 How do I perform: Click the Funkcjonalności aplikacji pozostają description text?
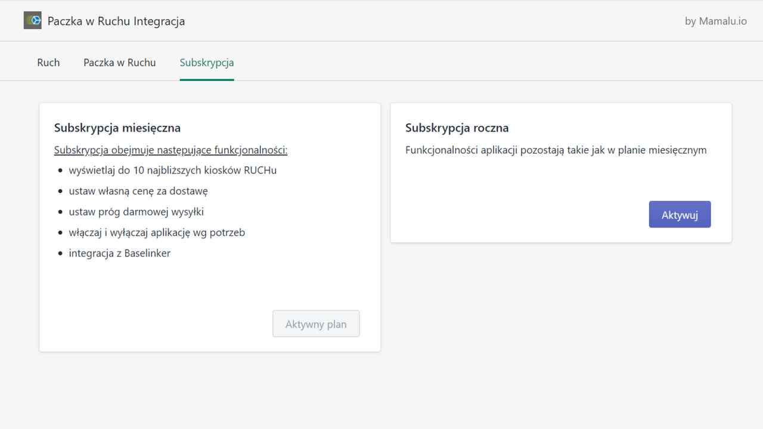[556, 150]
